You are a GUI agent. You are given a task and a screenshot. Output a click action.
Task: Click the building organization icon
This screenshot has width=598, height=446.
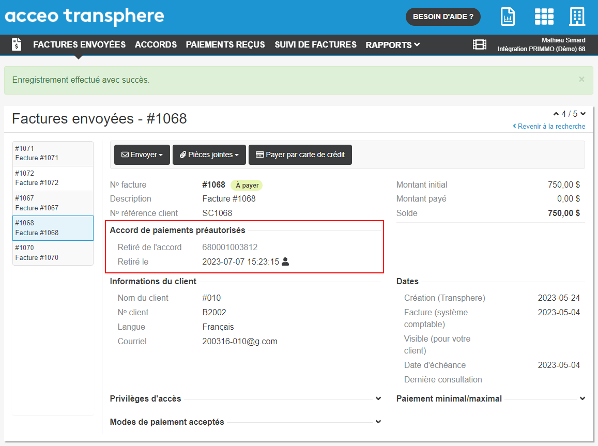[577, 17]
